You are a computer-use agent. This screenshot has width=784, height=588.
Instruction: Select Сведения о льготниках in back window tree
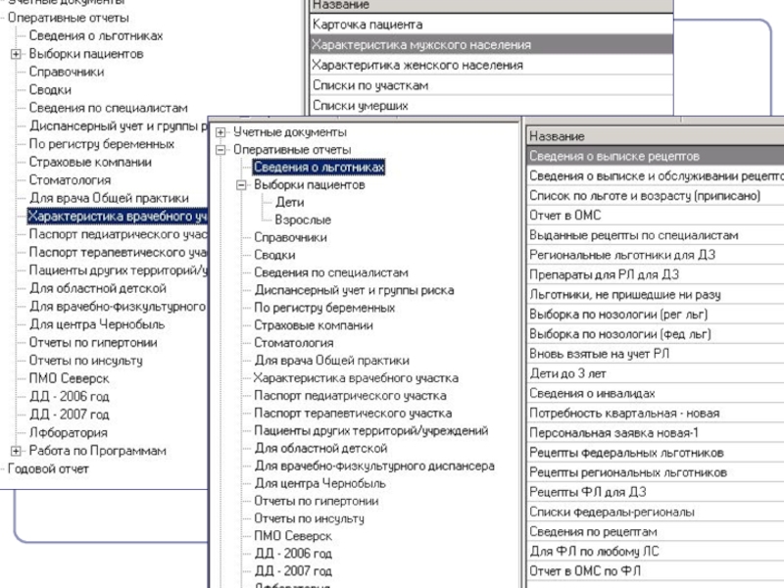[96, 36]
